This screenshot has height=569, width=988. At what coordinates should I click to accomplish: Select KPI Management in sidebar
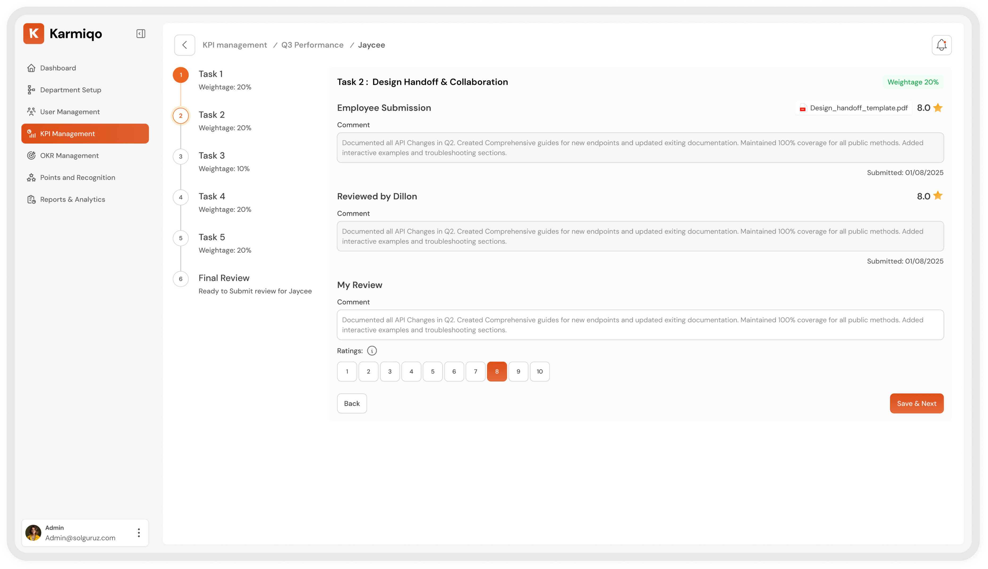coord(85,134)
